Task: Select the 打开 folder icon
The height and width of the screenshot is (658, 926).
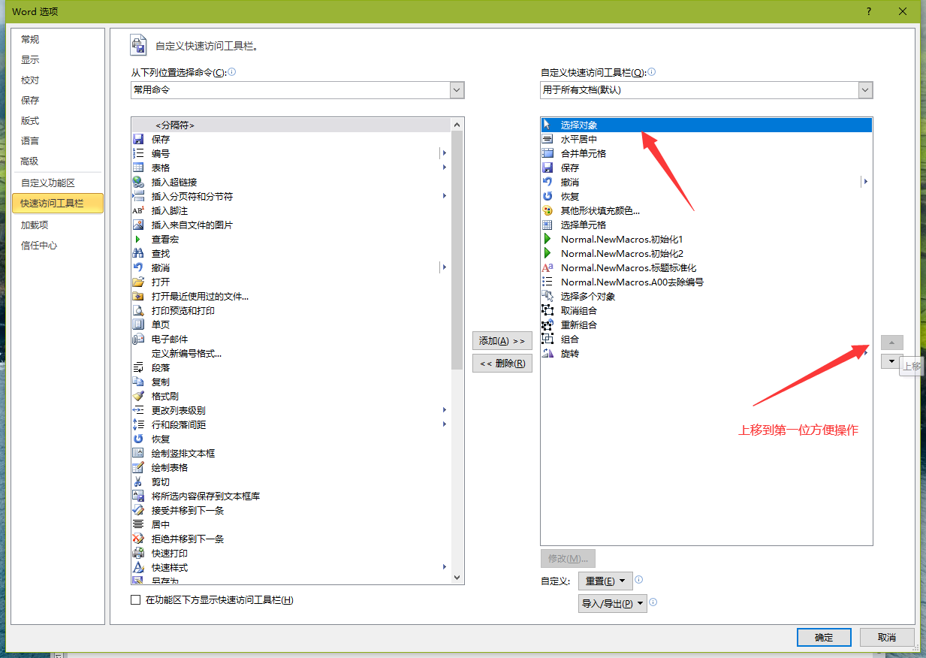Action: click(x=138, y=282)
